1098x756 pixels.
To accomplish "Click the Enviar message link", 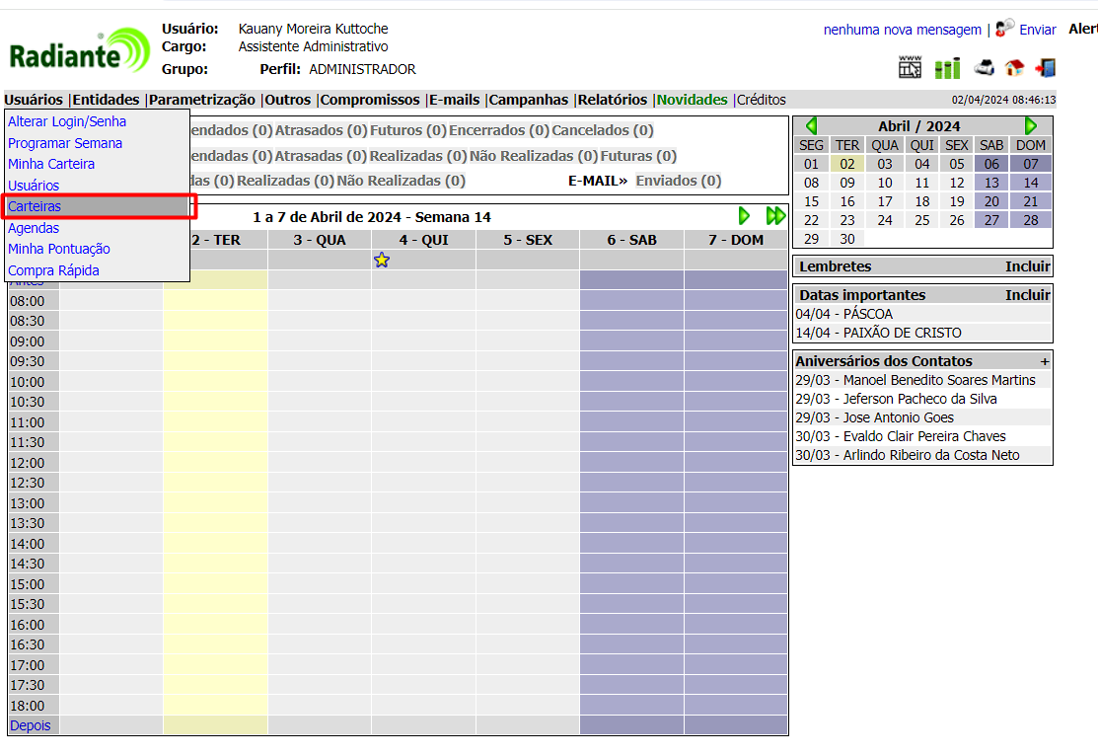I will (x=1038, y=30).
